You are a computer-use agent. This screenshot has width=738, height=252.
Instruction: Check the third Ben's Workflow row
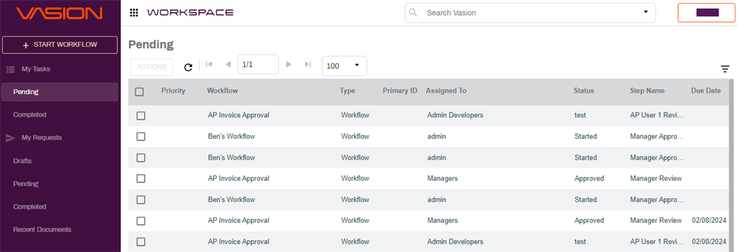(x=140, y=200)
